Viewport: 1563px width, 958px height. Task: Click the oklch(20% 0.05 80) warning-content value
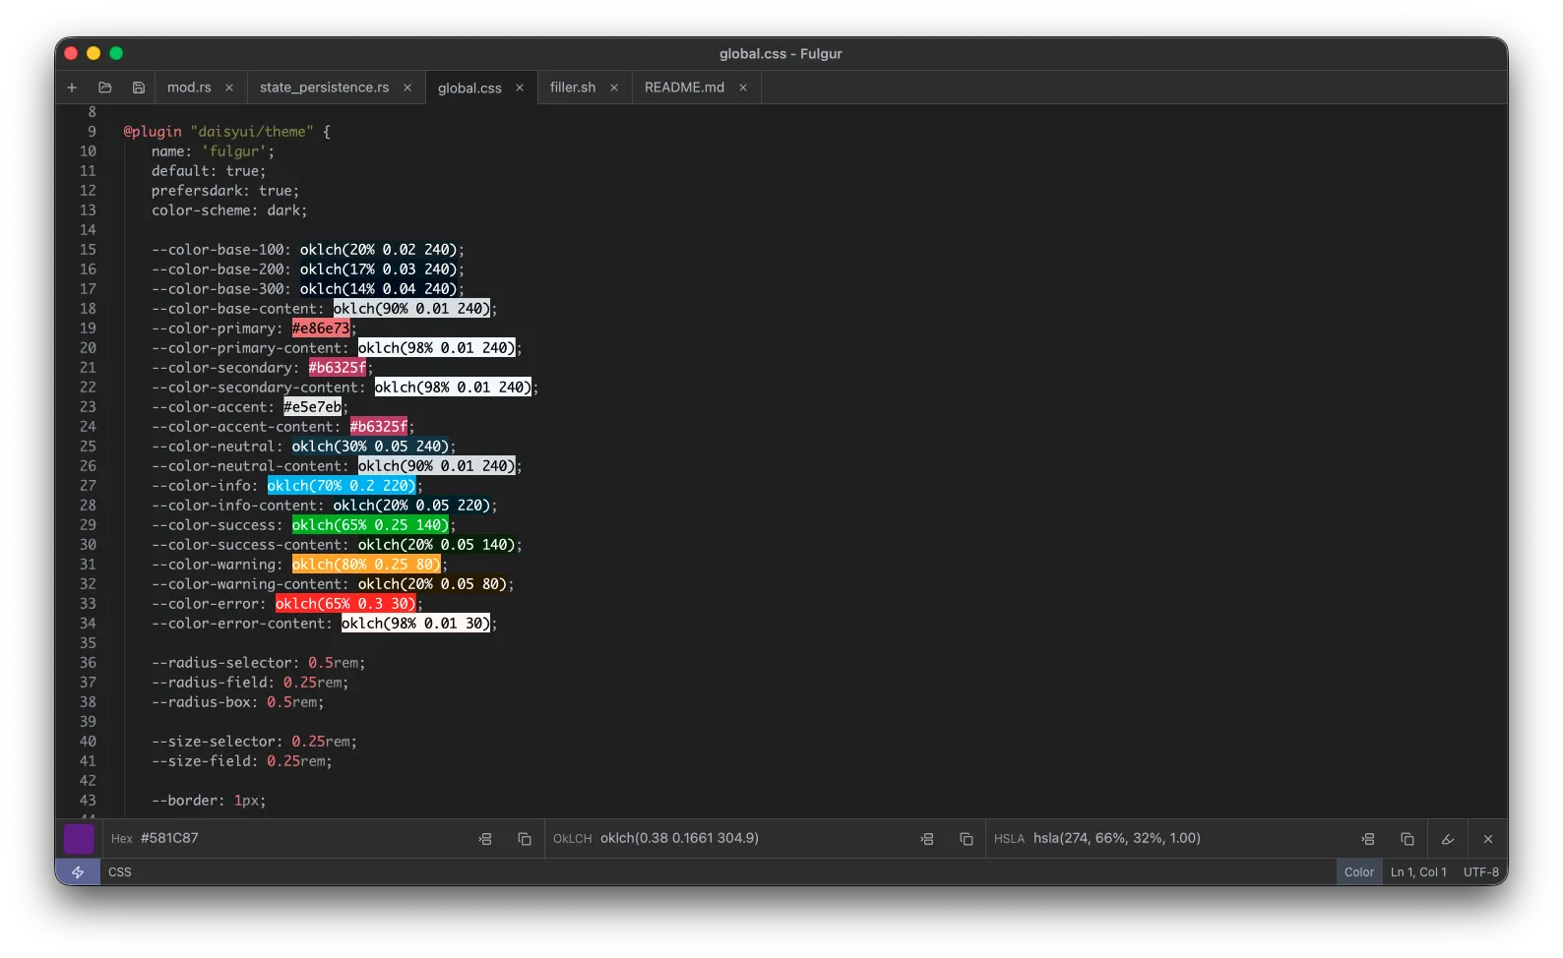coord(433,584)
